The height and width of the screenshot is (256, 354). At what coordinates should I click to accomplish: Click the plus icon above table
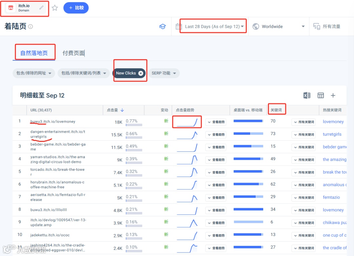click(x=333, y=95)
